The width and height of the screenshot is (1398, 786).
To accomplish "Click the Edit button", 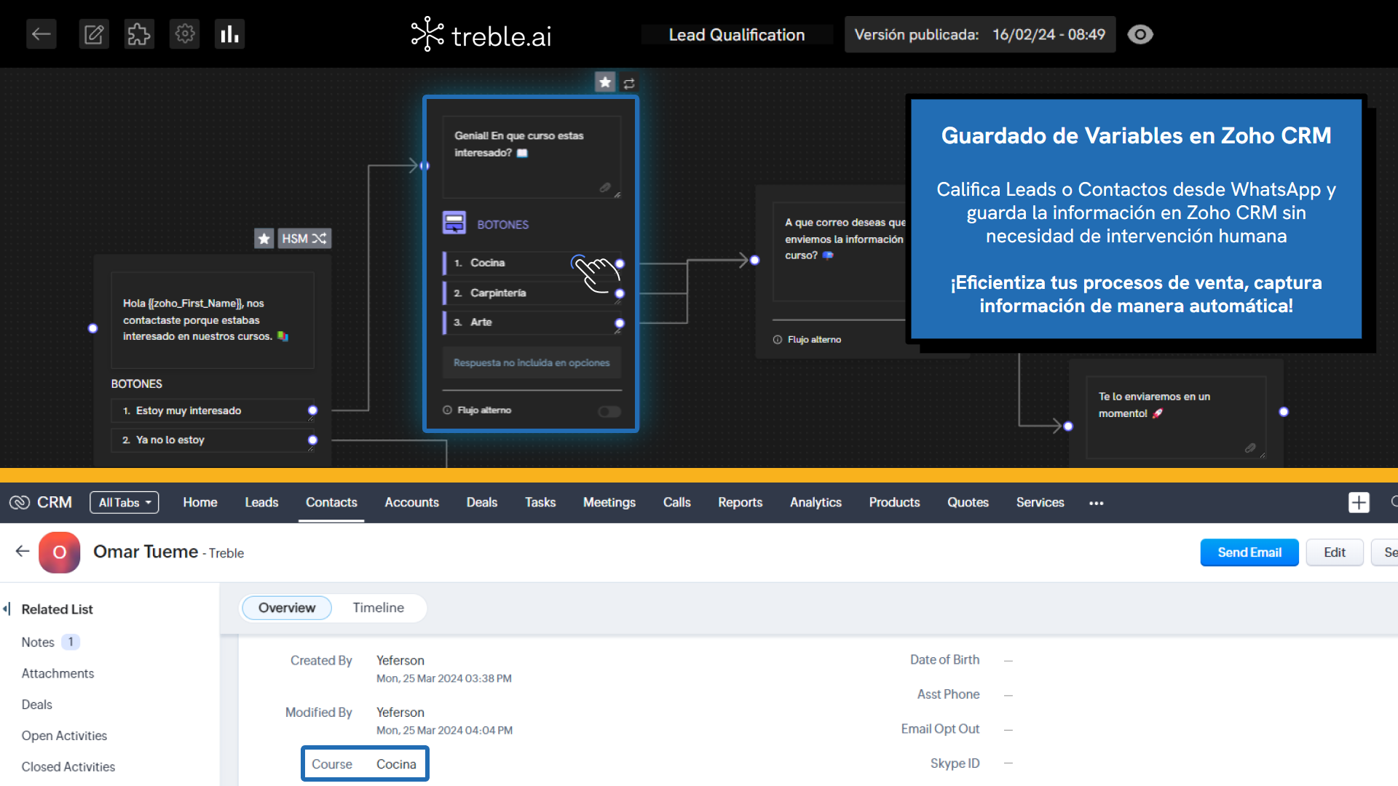I will click(x=1334, y=552).
